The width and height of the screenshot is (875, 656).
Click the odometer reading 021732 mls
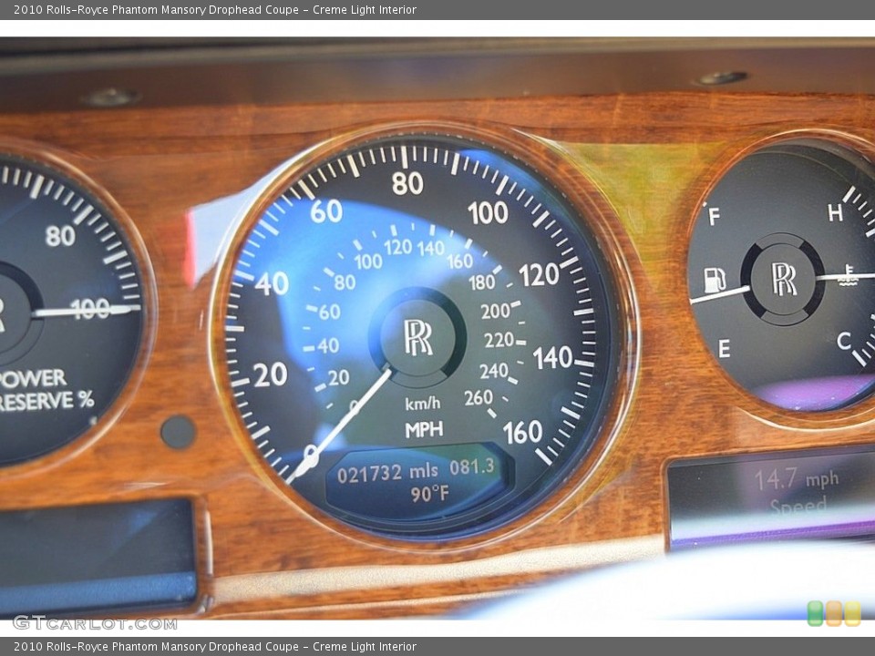[x=387, y=473]
